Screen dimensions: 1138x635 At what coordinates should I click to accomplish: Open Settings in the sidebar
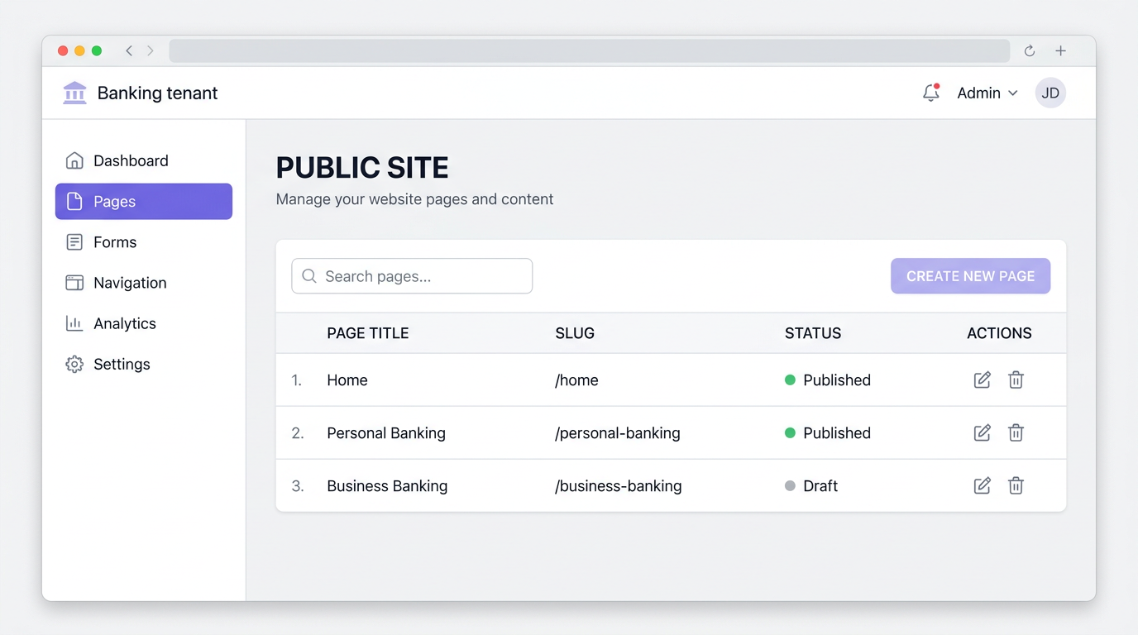point(144,364)
